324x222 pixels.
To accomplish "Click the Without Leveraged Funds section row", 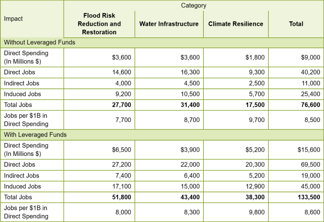I will click(x=162, y=43).
